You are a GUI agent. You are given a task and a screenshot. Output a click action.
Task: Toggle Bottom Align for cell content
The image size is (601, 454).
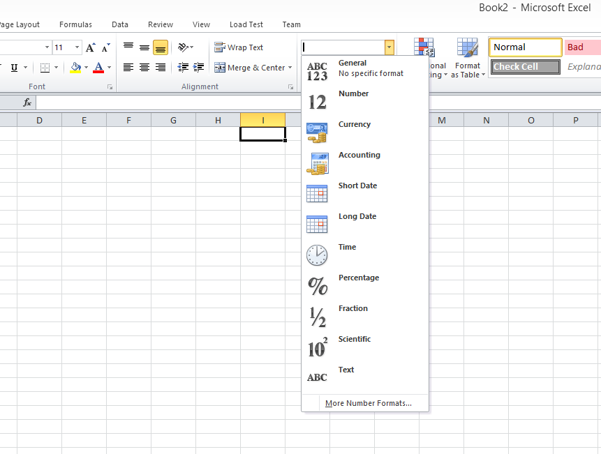coord(161,47)
